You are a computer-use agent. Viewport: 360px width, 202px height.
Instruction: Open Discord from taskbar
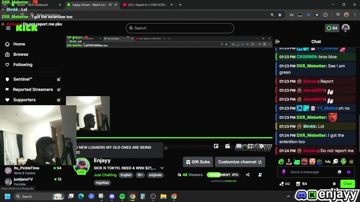pyautogui.click(x=112, y=196)
